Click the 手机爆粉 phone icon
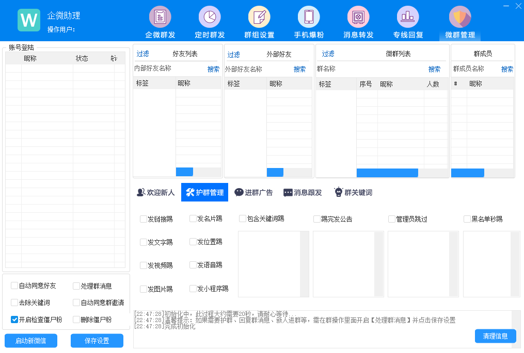This screenshot has height=353, width=524. click(x=309, y=17)
